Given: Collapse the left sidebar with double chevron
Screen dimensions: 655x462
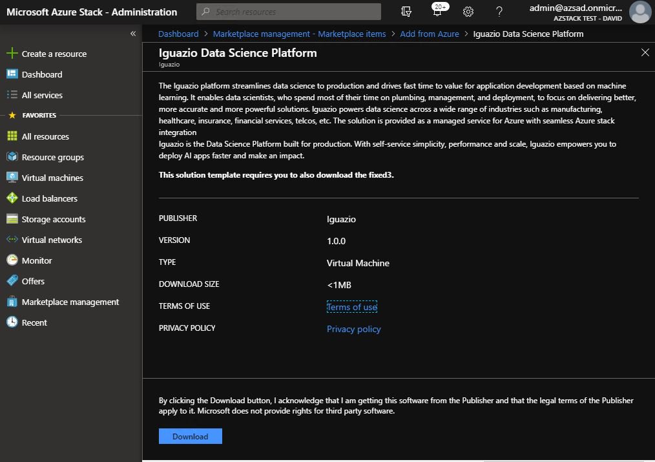Looking at the screenshot, I should [133, 34].
